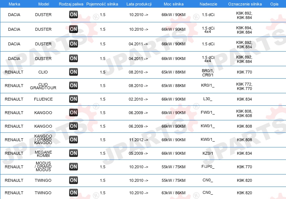
Task: Click the Moc silnika column header
Action: pos(174,4)
